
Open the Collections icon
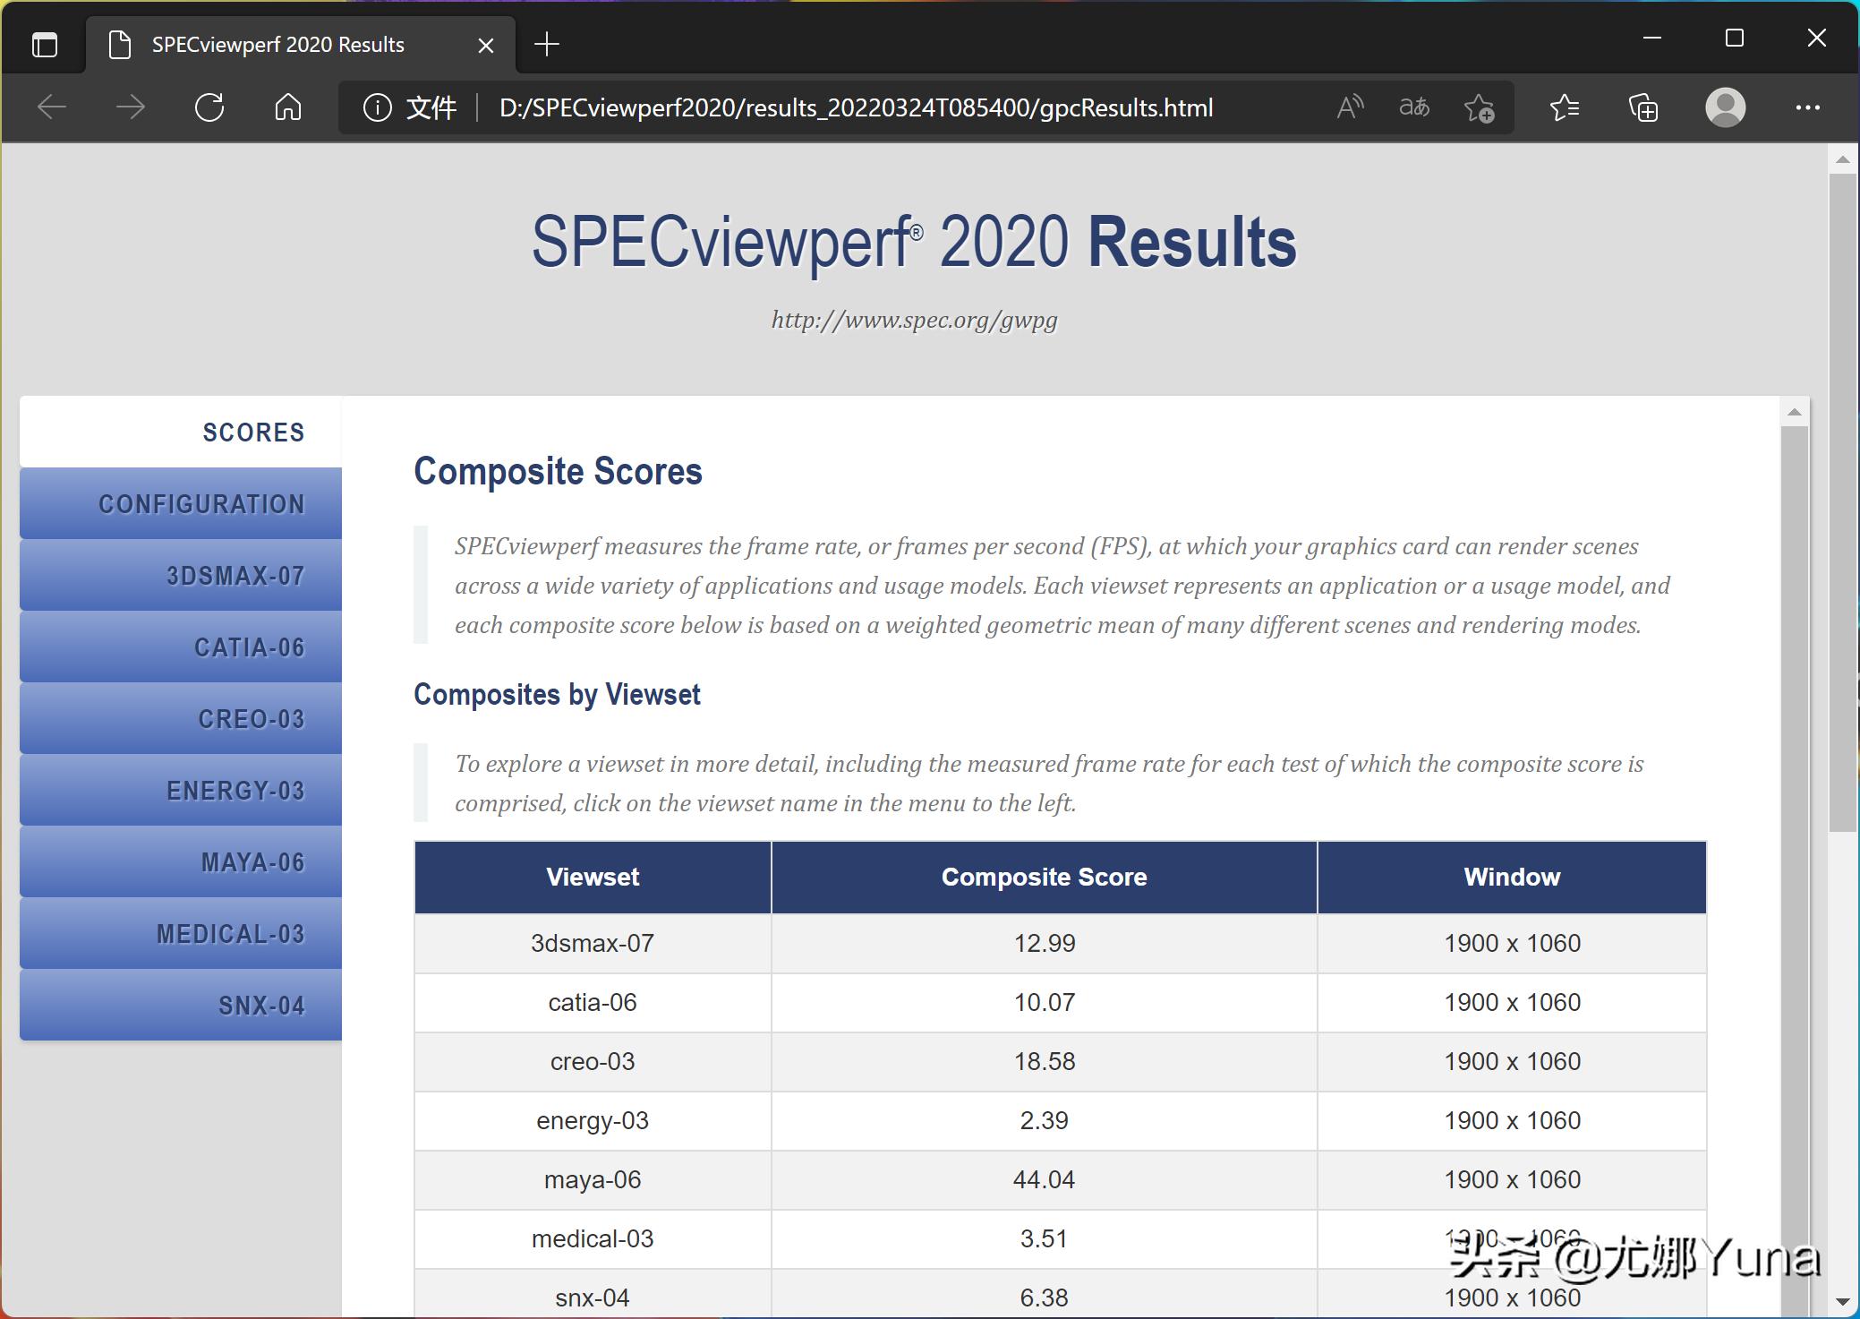pyautogui.click(x=1643, y=107)
